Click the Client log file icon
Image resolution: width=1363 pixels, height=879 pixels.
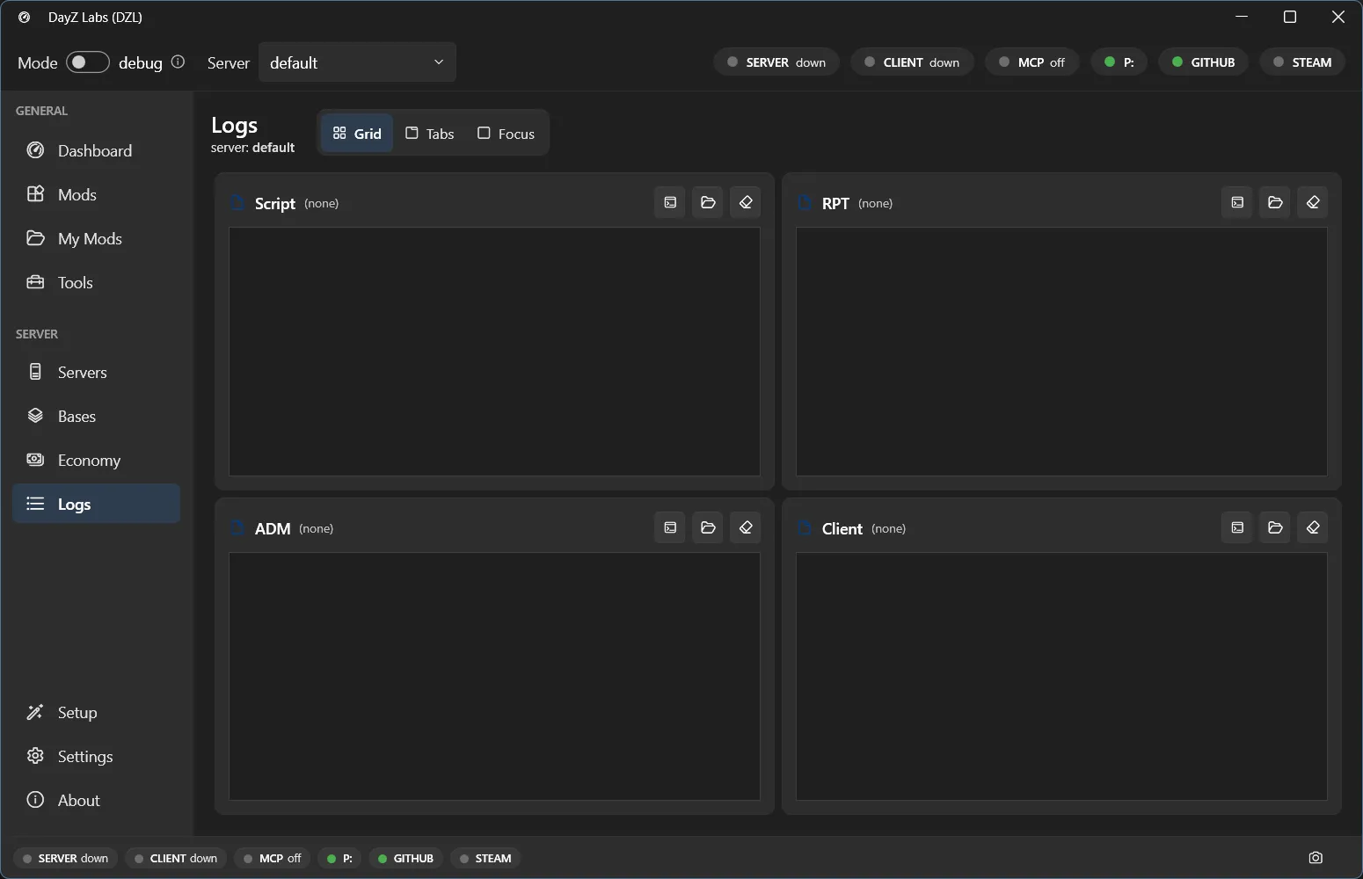pyautogui.click(x=804, y=528)
